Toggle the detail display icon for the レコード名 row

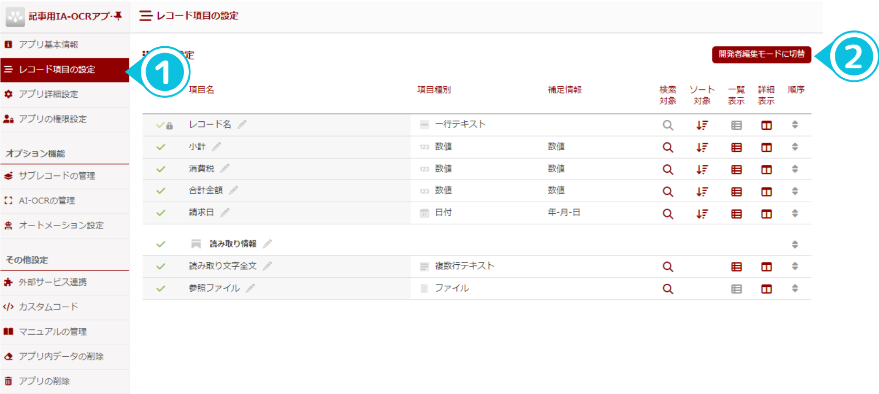[766, 125]
